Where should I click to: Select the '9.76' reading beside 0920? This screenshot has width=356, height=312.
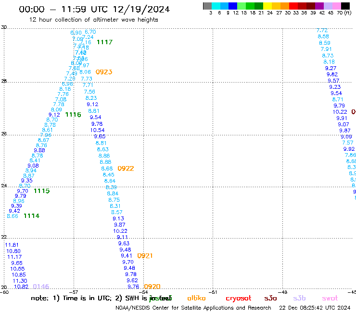133,287
